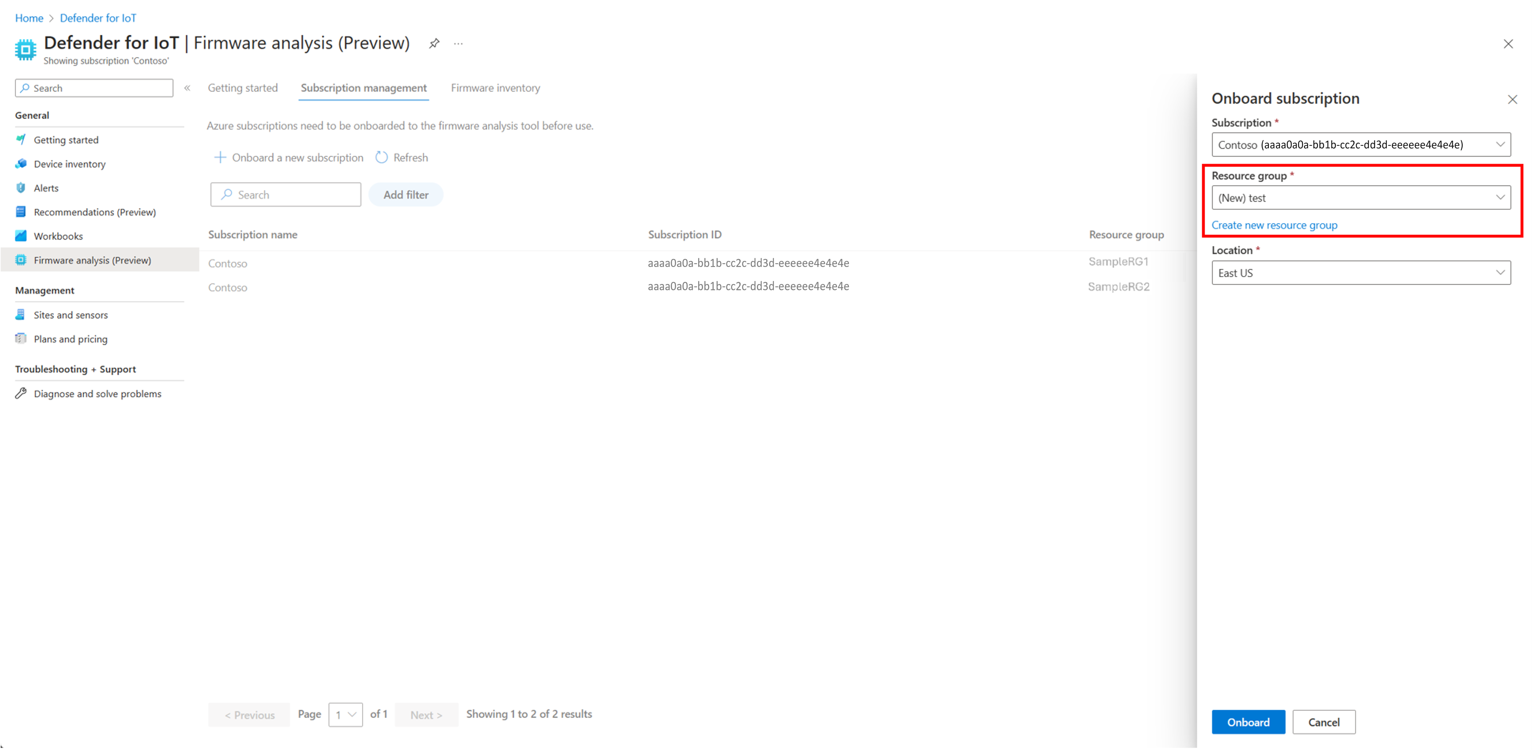Switch to the Getting started tab
The height and width of the screenshot is (750, 1532).
[x=243, y=88]
